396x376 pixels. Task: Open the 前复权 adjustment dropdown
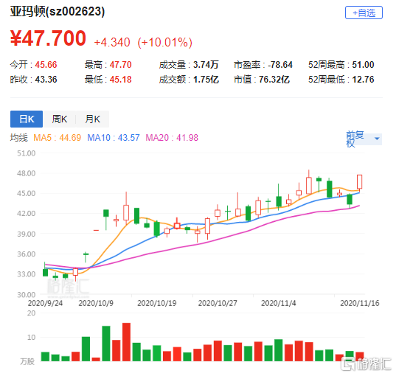pos(364,139)
